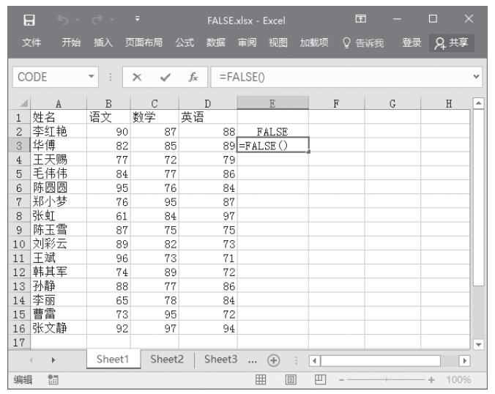This screenshot has width=495, height=394.
Task: Toggle Page Break Preview view
Action: pyautogui.click(x=319, y=380)
